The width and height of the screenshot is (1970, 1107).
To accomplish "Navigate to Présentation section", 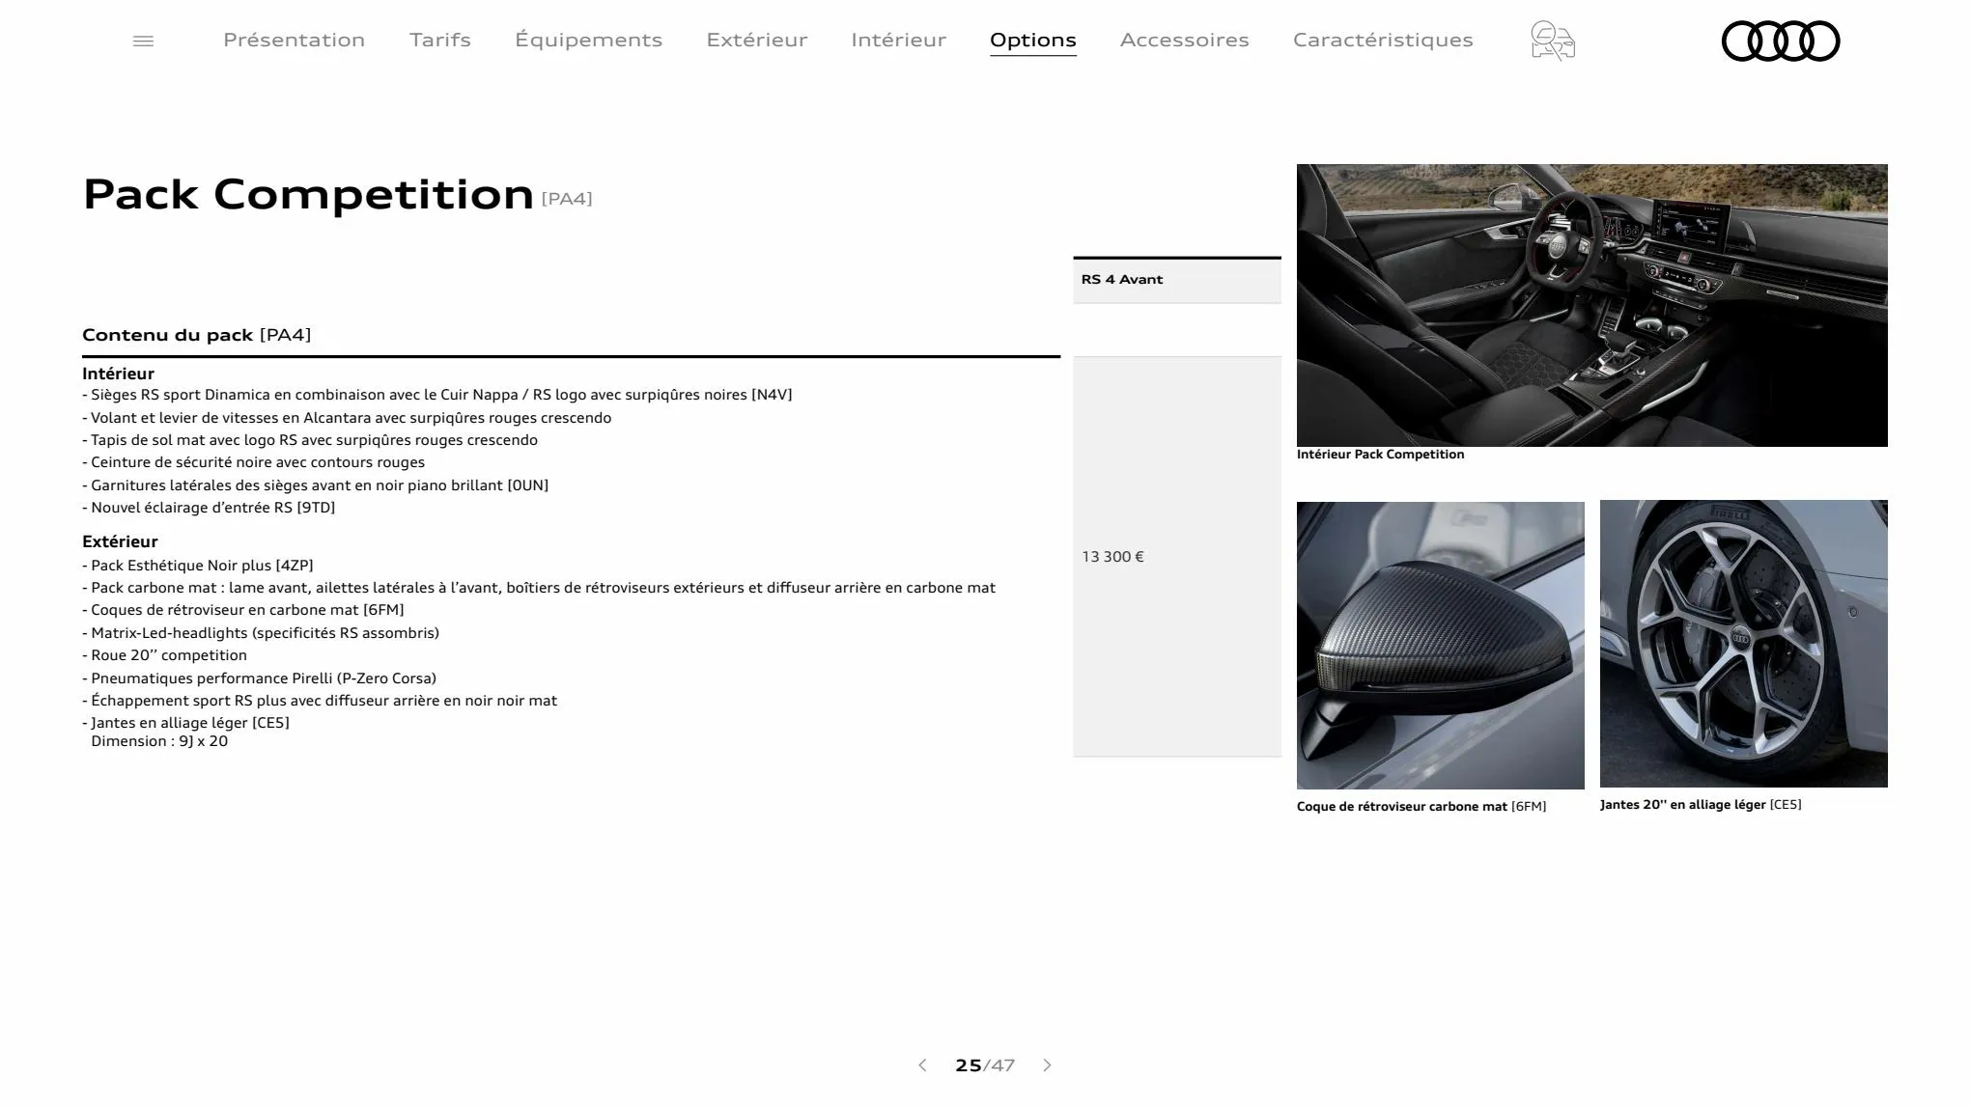I will click(294, 40).
